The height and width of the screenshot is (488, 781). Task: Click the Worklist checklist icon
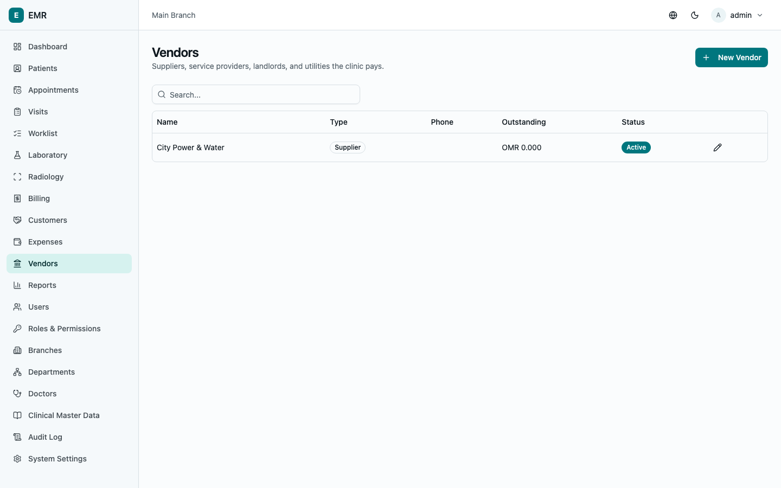[x=17, y=133]
